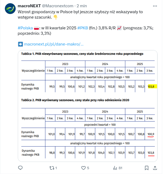Open the tweet's more options ellipsis menu
163x174 pixels.
[x=155, y=6]
